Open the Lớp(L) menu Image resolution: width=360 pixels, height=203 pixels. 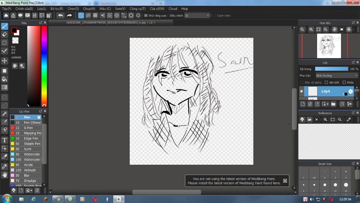pyautogui.click(x=42, y=9)
